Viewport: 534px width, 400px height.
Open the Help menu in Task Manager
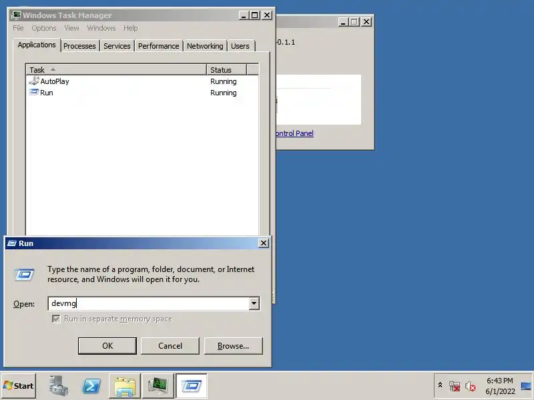click(130, 28)
